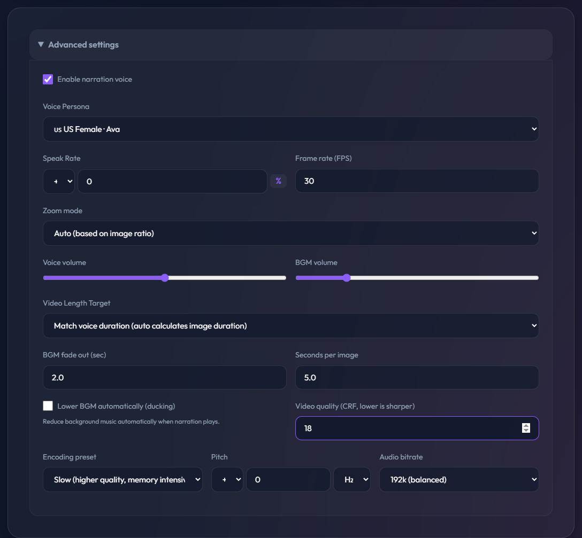Adjust the Voice volume slider
This screenshot has height=538, width=582.
(164, 278)
